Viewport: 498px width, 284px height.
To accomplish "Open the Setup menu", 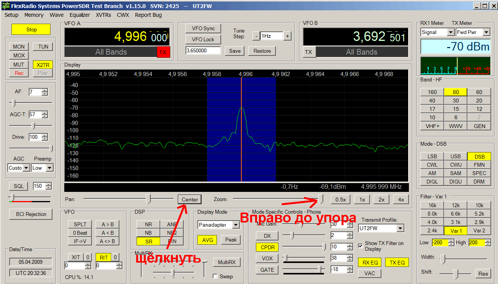I will click(11, 15).
